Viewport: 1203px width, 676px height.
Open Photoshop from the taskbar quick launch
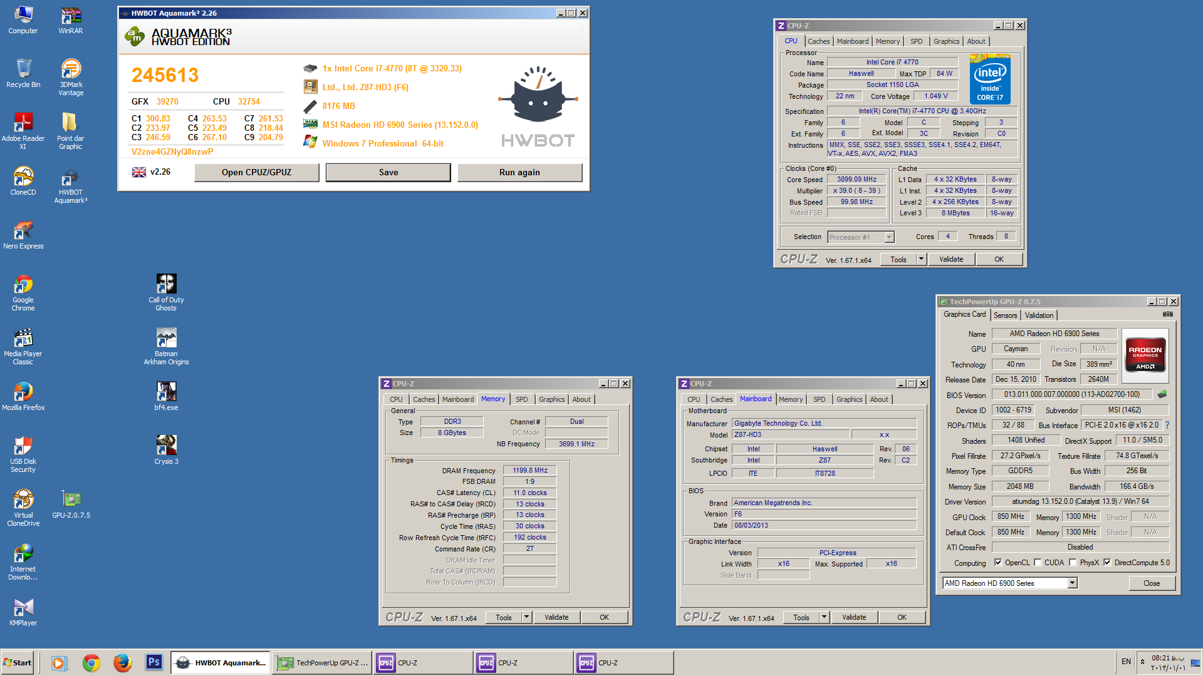click(154, 662)
